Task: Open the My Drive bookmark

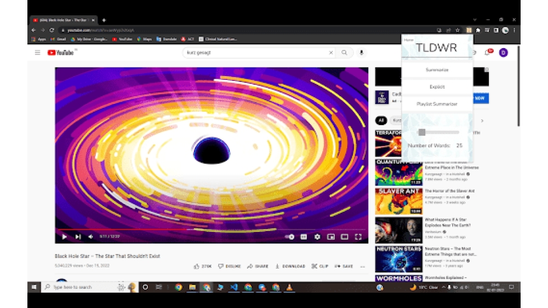Action: [89, 39]
